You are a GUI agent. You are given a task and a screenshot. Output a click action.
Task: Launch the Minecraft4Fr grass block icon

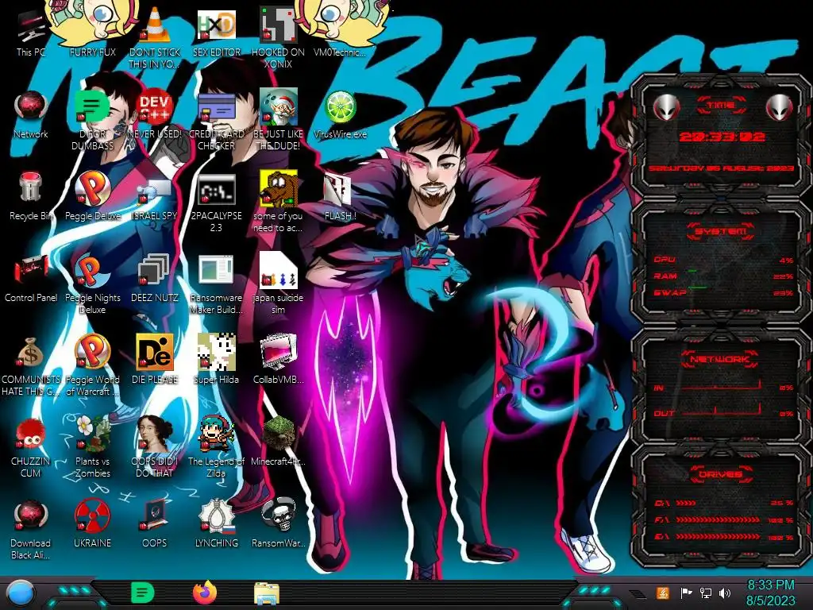click(278, 434)
